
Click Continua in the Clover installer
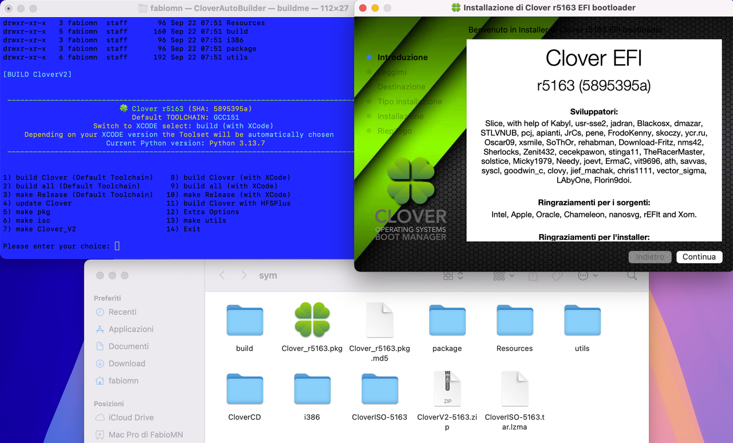point(699,257)
